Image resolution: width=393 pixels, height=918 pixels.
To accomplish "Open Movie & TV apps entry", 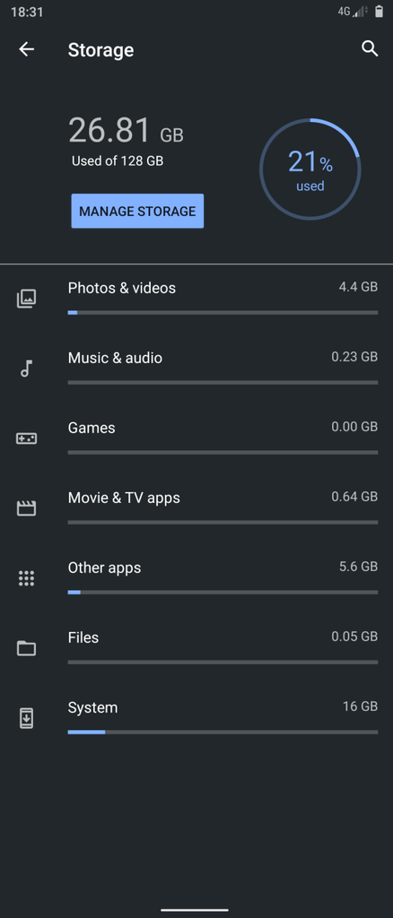I will 196,509.
